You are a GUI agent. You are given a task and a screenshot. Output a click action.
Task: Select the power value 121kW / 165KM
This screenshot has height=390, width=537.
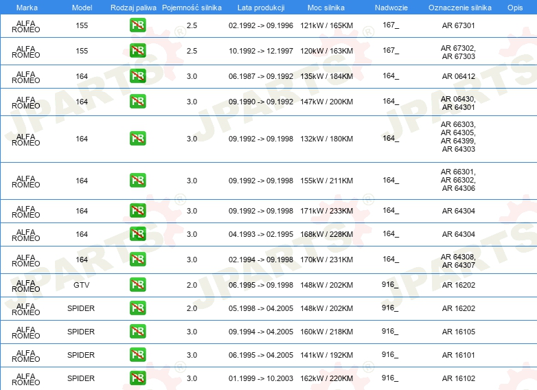[326, 25]
